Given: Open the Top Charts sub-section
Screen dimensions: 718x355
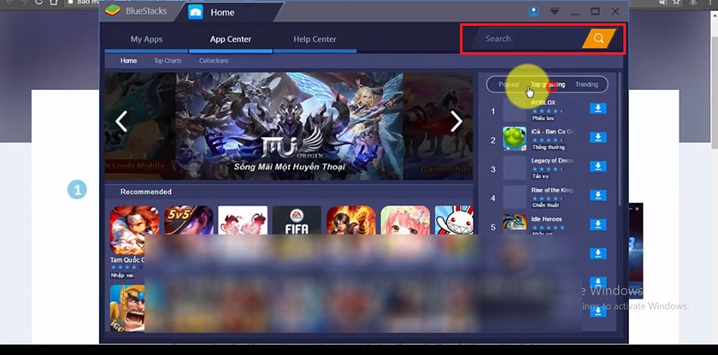Looking at the screenshot, I should pos(168,62).
